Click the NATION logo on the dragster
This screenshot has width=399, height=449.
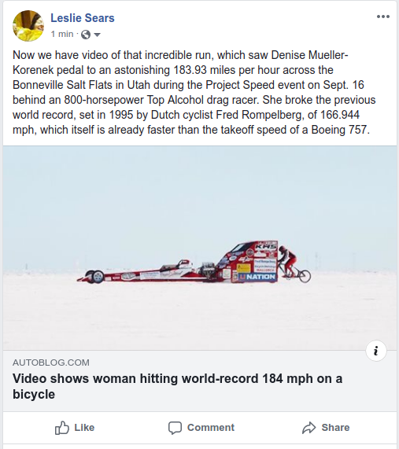pyautogui.click(x=258, y=277)
